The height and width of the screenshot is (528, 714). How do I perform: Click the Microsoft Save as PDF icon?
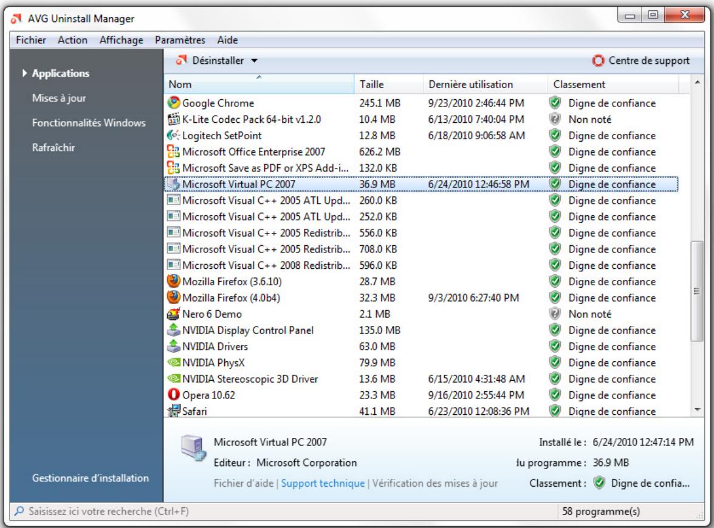coord(174,168)
